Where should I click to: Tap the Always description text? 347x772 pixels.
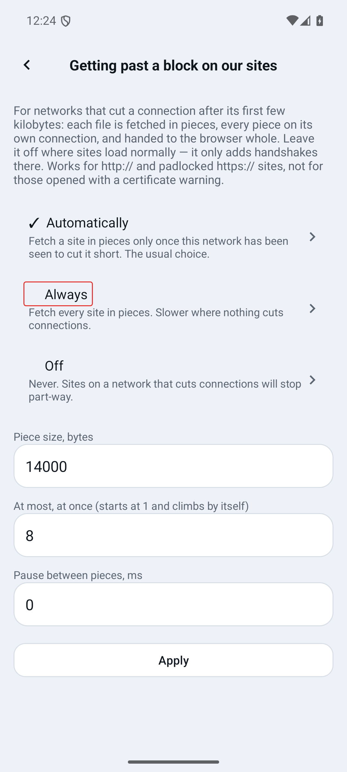(156, 318)
